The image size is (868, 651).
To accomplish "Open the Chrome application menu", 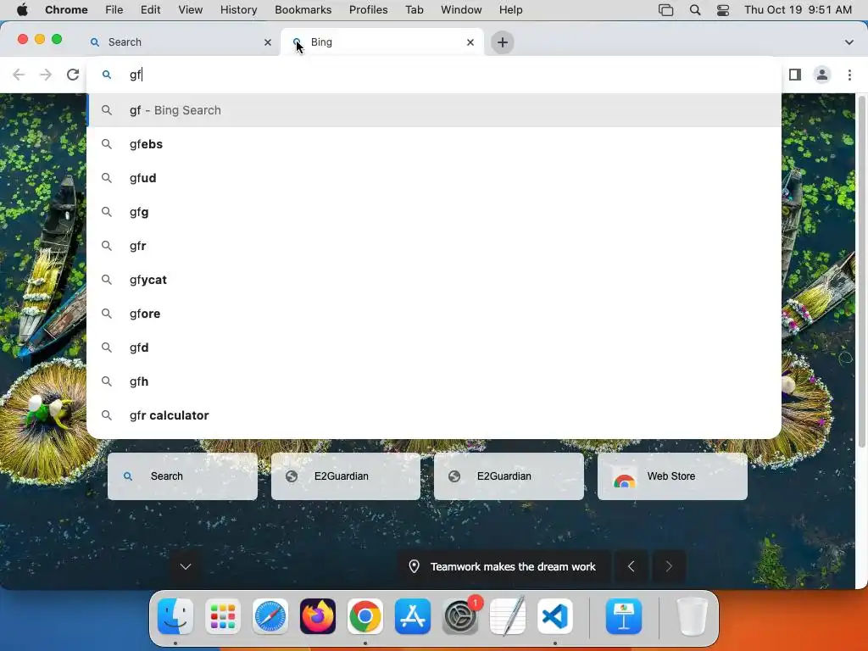I will [66, 10].
